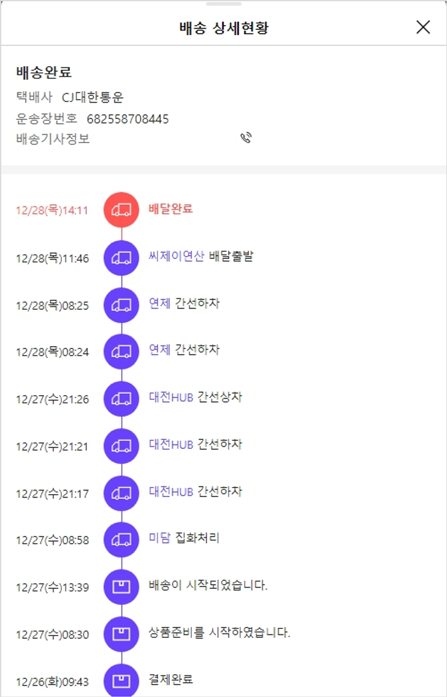Select the tracking number 682558708445
447x697 pixels.
[128, 119]
